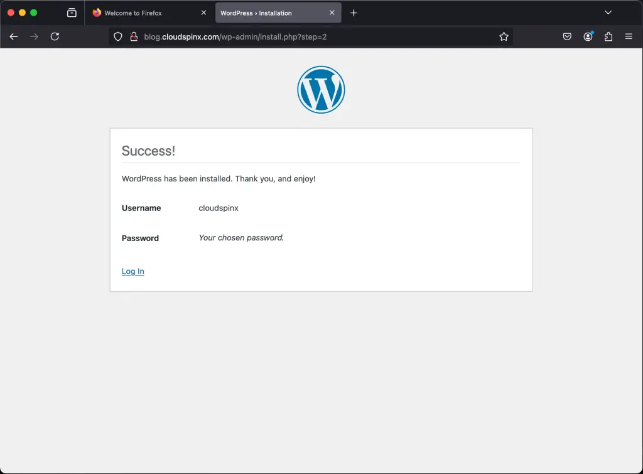Viewport: 643px width, 474px height.
Task: Bookmark this page via the star icon
Action: [504, 36]
